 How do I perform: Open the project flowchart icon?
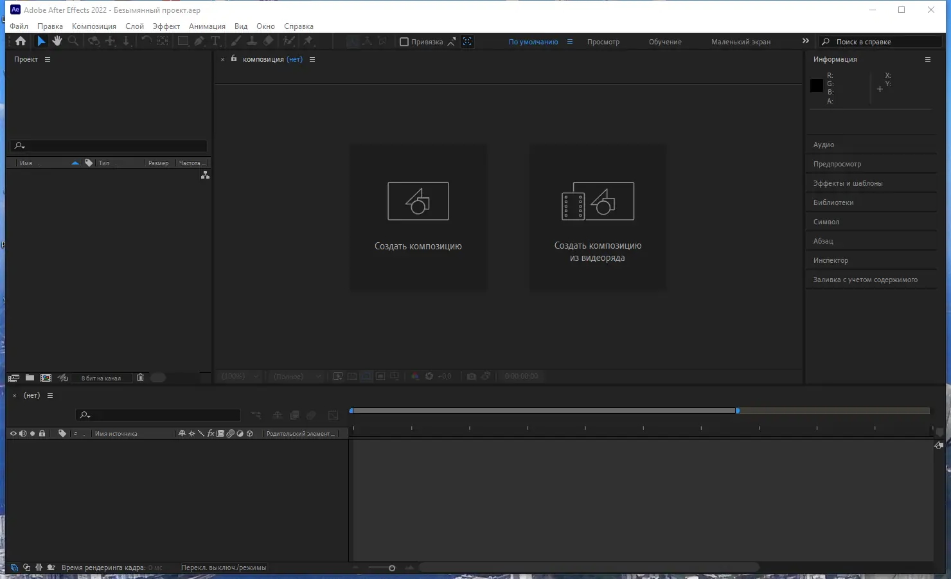[205, 175]
